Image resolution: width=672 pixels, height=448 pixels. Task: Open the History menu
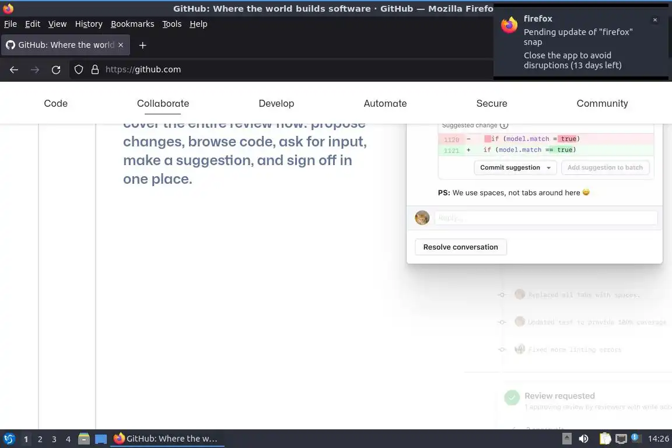(x=89, y=24)
